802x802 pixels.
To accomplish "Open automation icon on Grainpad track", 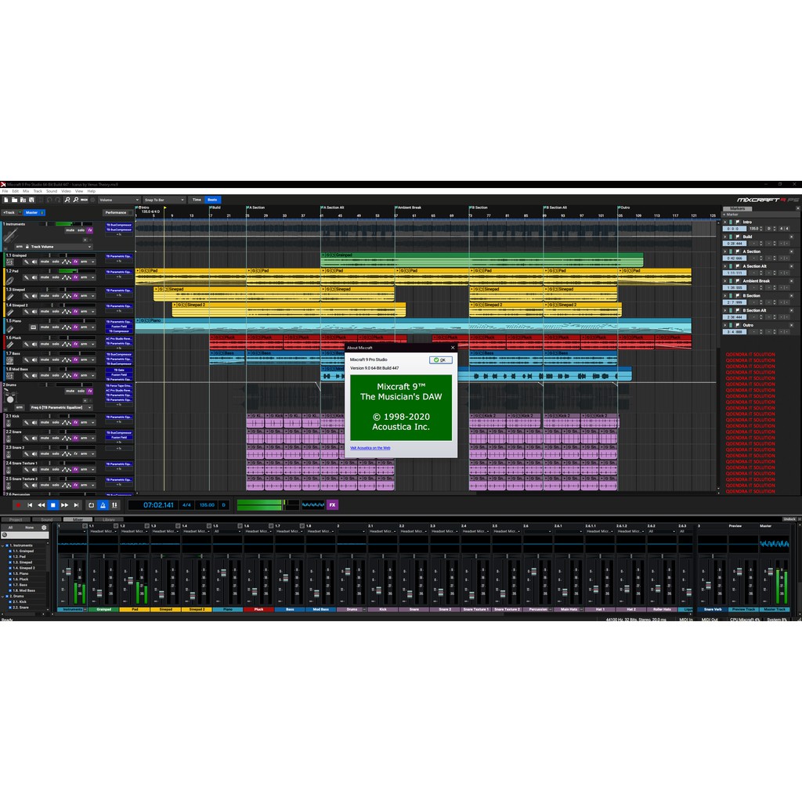I will click(x=65, y=261).
